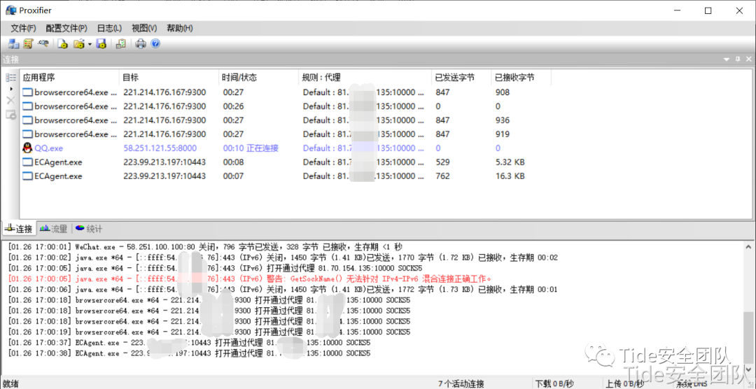Click the Proxifier title bar app icon
This screenshot has height=389, width=756.
(x=11, y=10)
